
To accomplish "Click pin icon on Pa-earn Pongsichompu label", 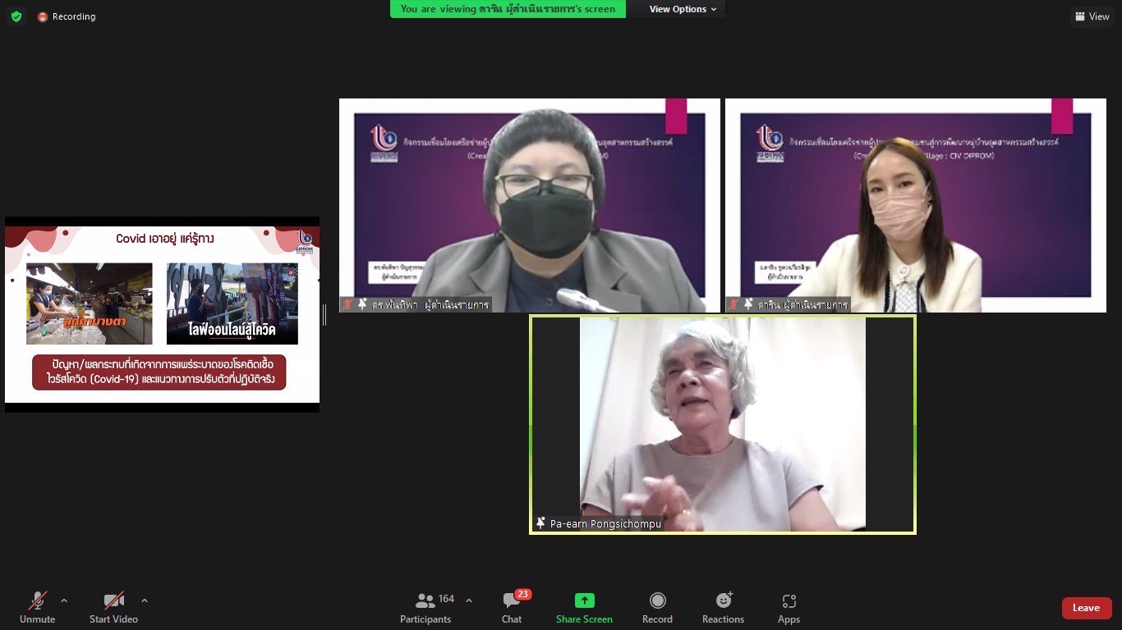I will [x=540, y=523].
